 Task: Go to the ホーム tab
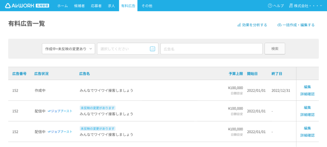62,6
